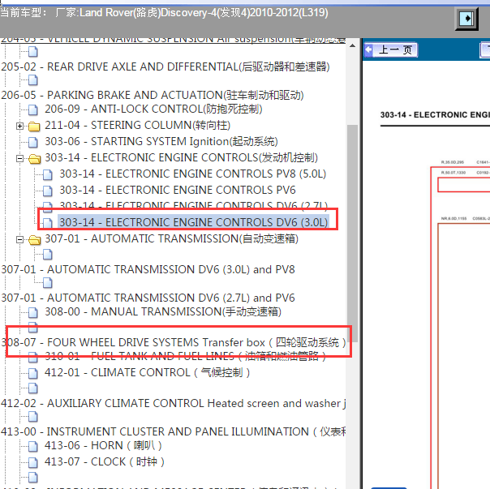This screenshot has height=489, width=490.
Task: Click the 303-14 ELECTRONIC ENGI heading in document
Action: tap(435, 115)
